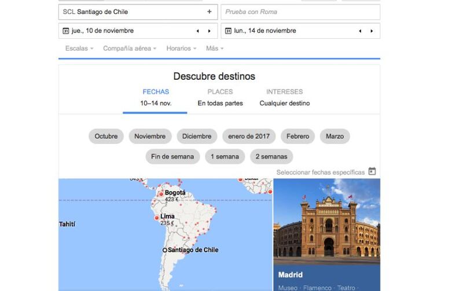The image size is (463, 291).
Task: Select the Febrero month chip
Action: (x=297, y=137)
